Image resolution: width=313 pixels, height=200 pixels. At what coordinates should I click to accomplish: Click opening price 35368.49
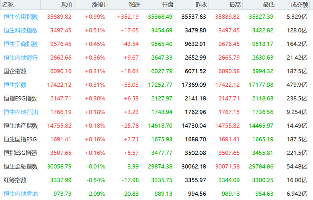coord(160,17)
